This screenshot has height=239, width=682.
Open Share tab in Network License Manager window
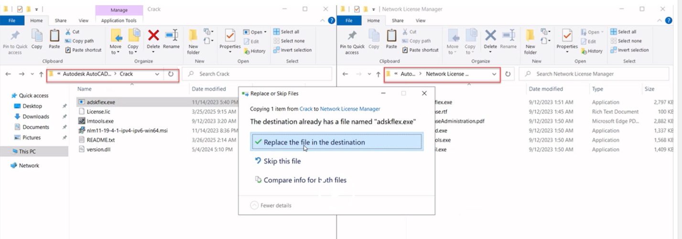pyautogui.click(x=398, y=21)
